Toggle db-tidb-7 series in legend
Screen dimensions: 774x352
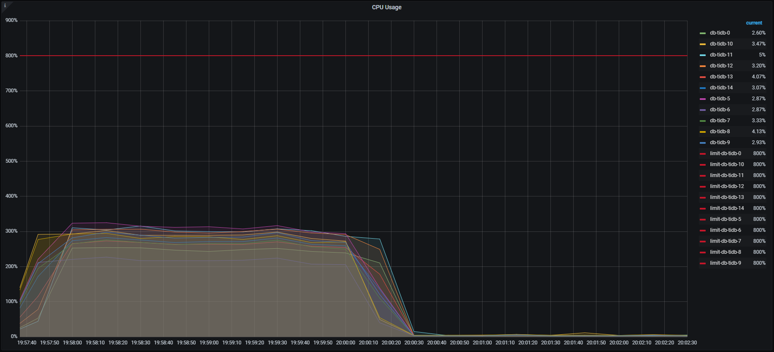pyautogui.click(x=720, y=121)
